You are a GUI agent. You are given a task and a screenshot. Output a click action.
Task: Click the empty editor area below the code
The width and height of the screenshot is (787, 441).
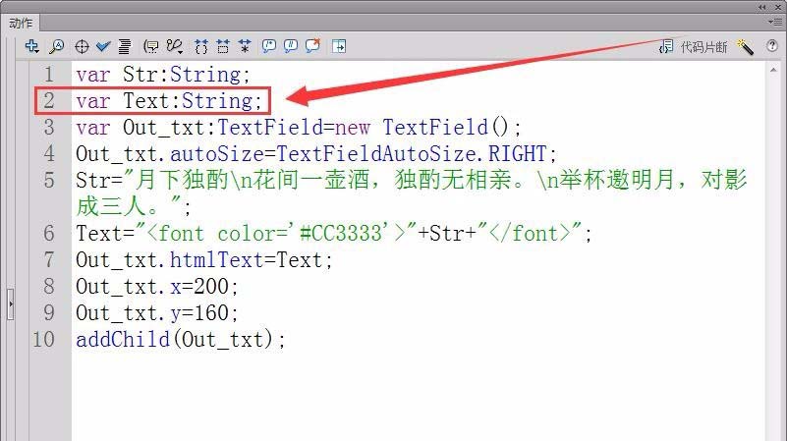[417, 397]
